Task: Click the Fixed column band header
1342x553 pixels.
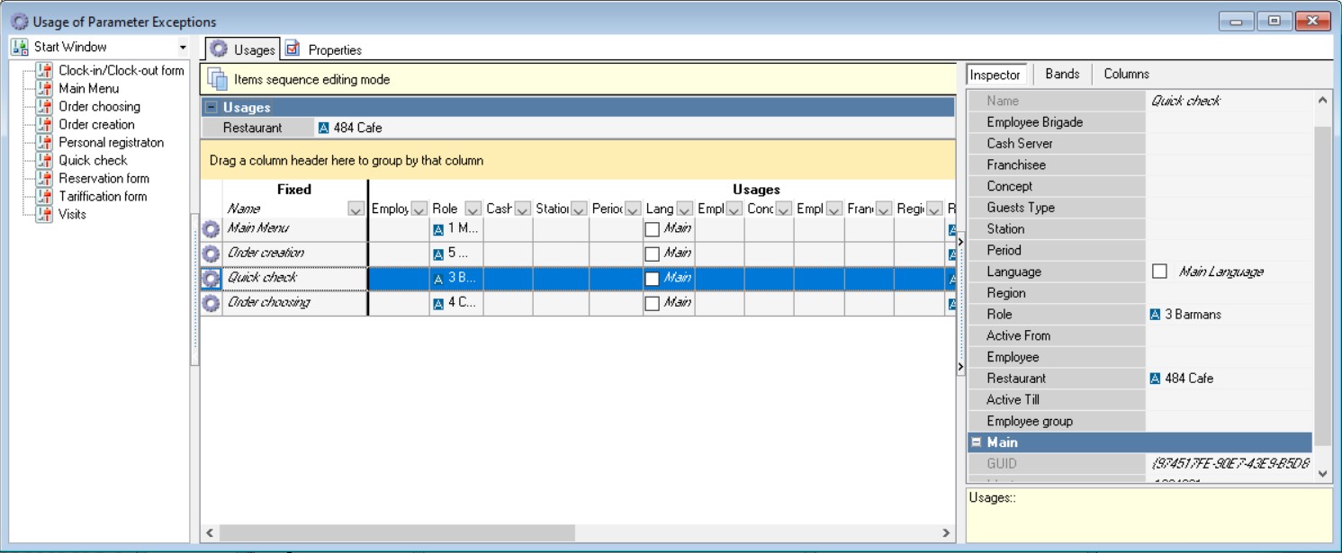Action: [x=293, y=190]
